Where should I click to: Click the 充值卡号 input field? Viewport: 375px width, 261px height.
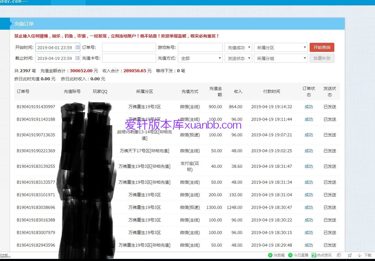tap(129, 58)
